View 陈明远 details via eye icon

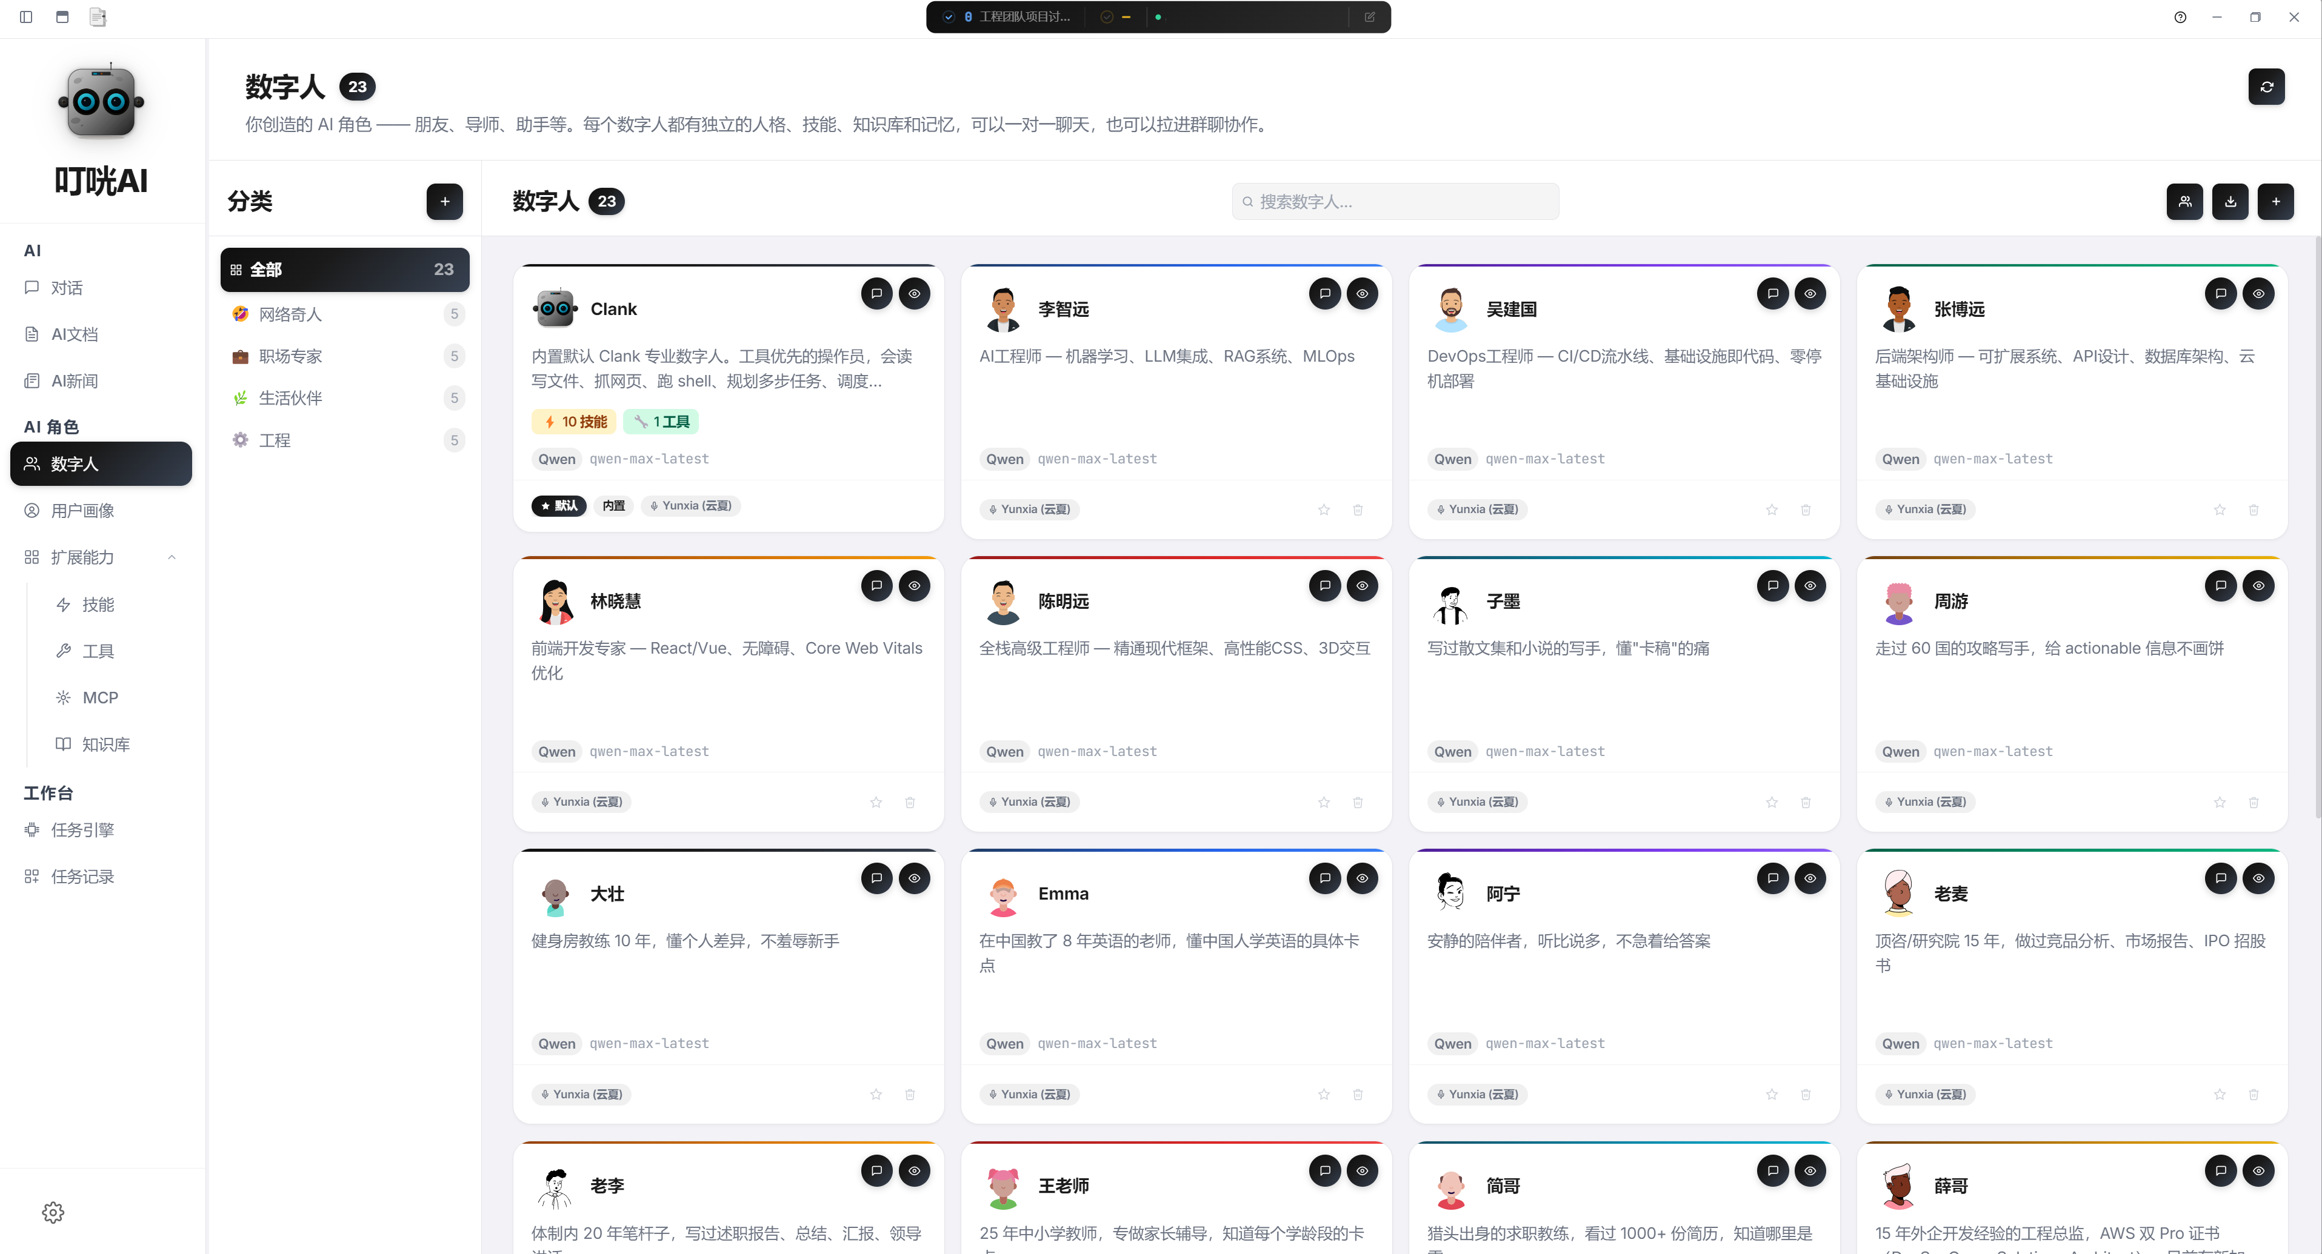[1362, 586]
